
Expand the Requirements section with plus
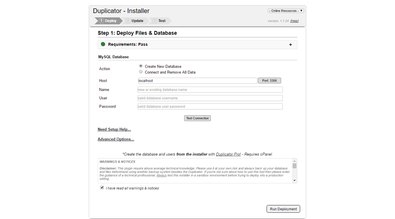(x=290, y=44)
